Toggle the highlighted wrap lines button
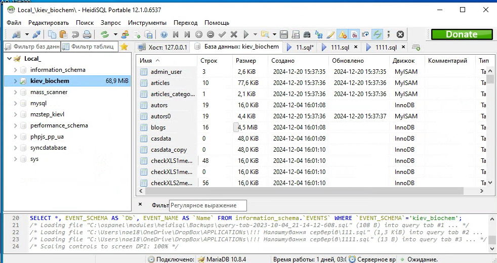 (x=377, y=34)
